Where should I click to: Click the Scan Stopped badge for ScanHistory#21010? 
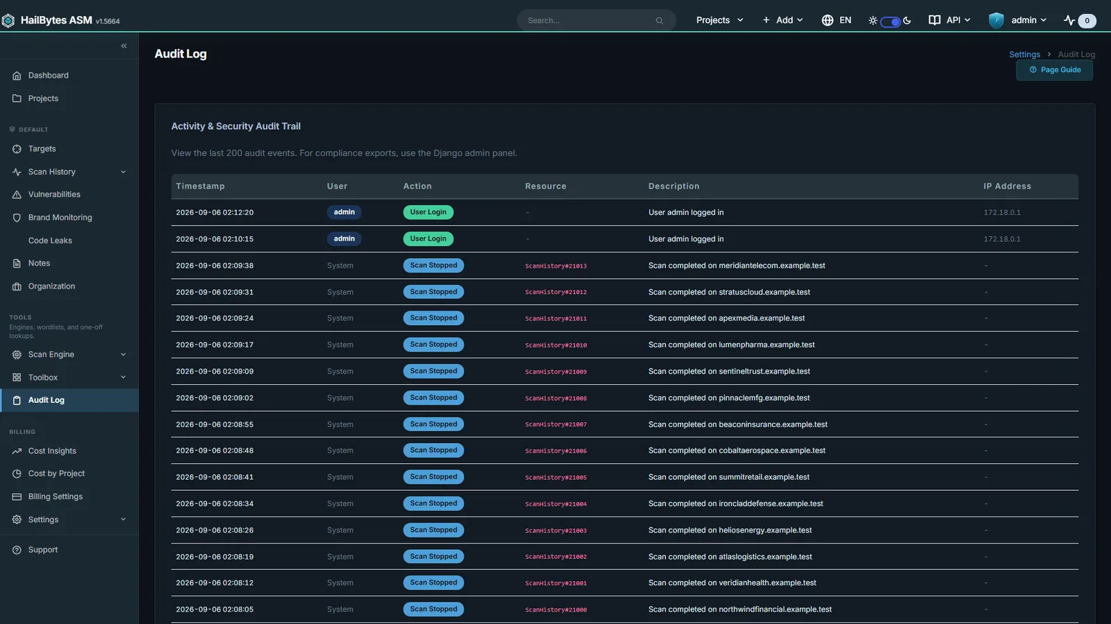click(x=433, y=345)
